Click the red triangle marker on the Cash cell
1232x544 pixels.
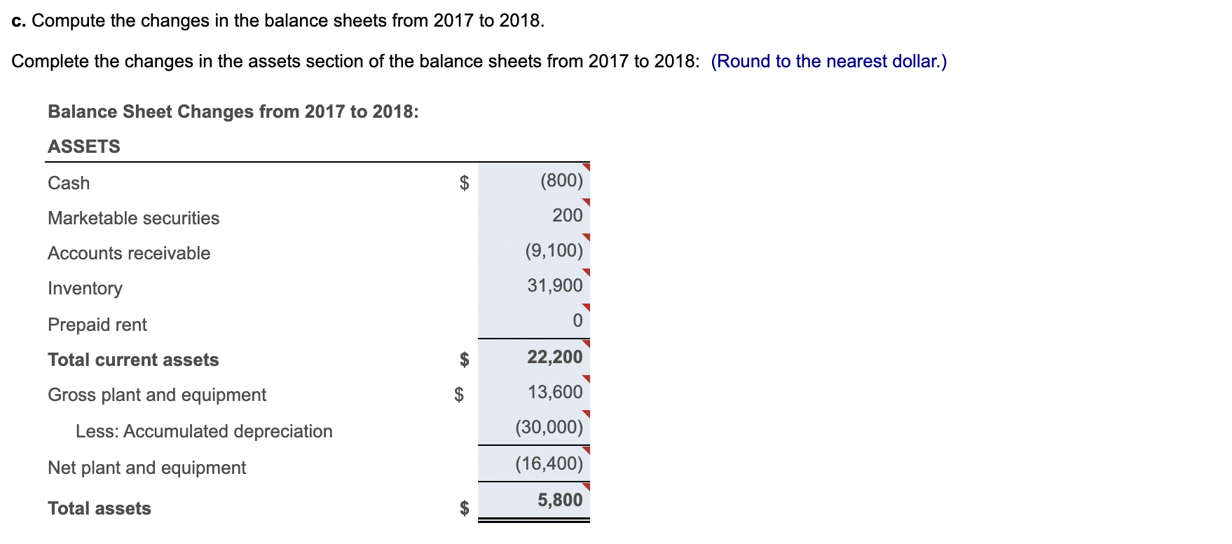tap(586, 167)
